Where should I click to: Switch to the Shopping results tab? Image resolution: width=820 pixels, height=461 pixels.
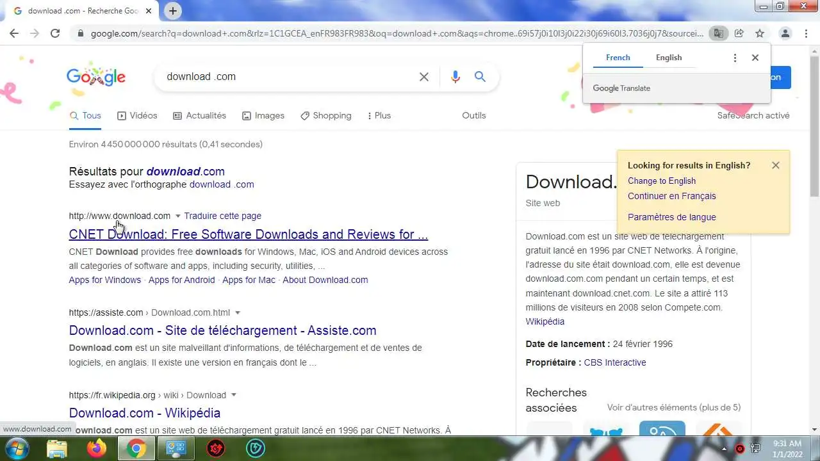326,116
